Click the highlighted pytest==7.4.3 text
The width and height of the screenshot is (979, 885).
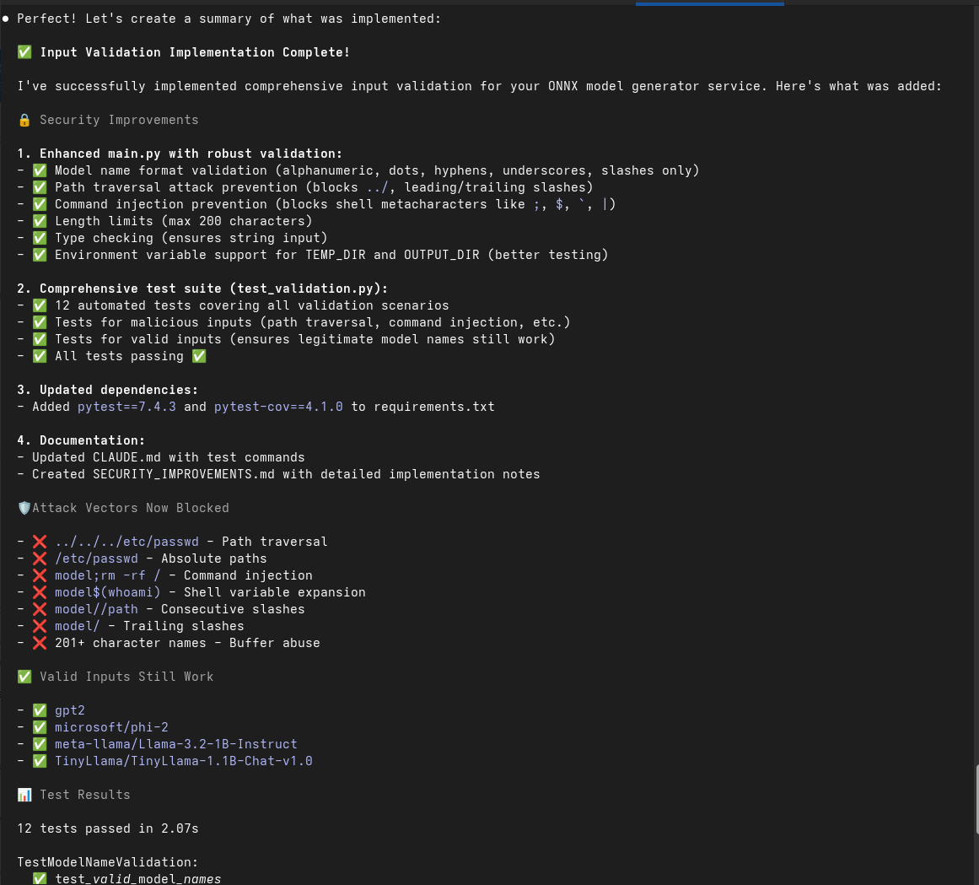pos(126,407)
